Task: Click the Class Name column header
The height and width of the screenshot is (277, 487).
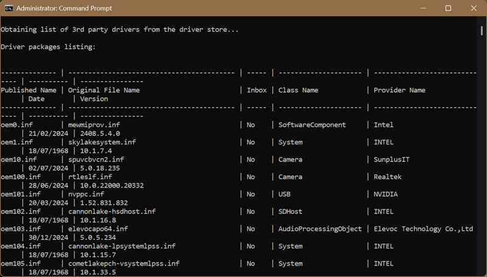Action: (298, 90)
